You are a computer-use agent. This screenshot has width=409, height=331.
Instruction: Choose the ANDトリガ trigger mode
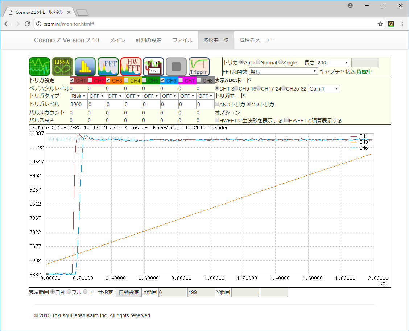pyautogui.click(x=217, y=104)
